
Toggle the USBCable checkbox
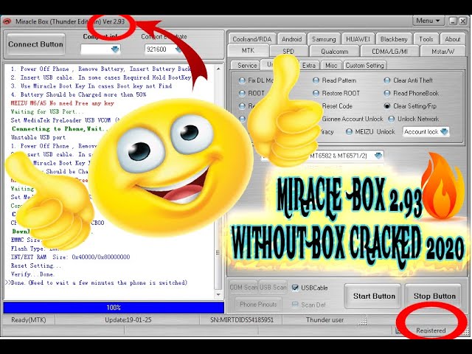pos(296,288)
